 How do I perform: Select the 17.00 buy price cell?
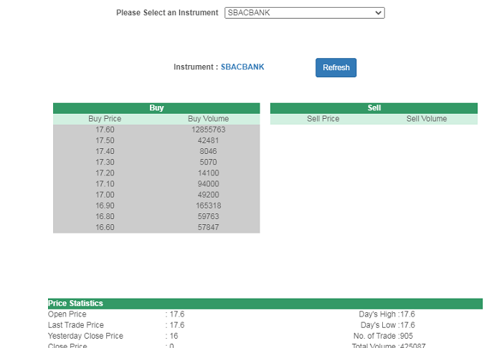point(105,195)
